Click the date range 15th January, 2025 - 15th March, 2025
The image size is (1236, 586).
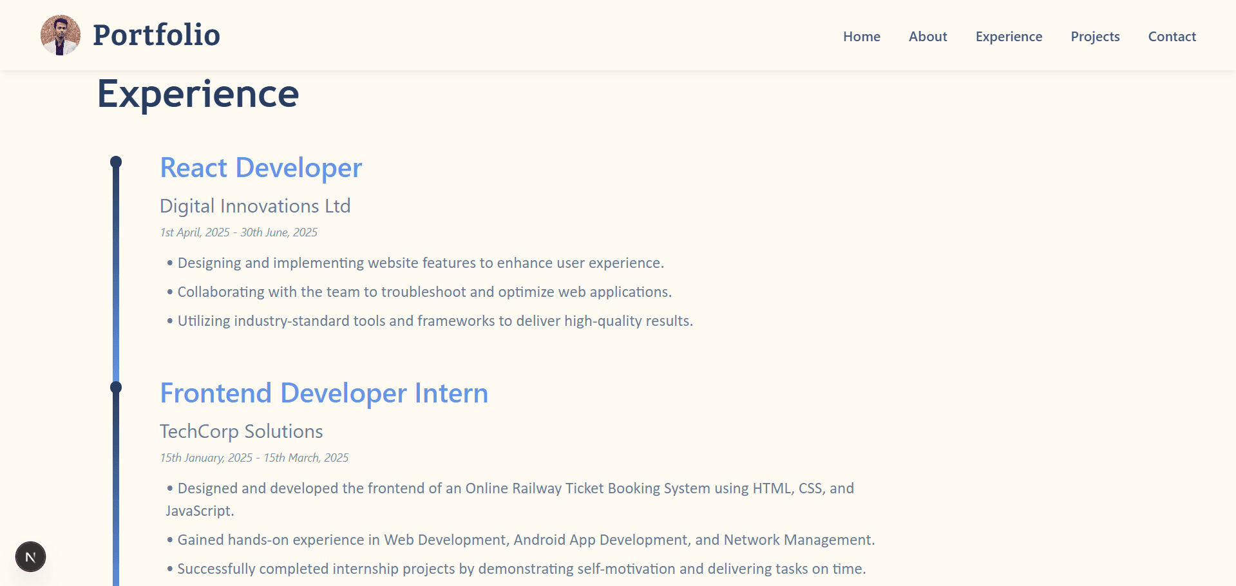click(x=254, y=458)
